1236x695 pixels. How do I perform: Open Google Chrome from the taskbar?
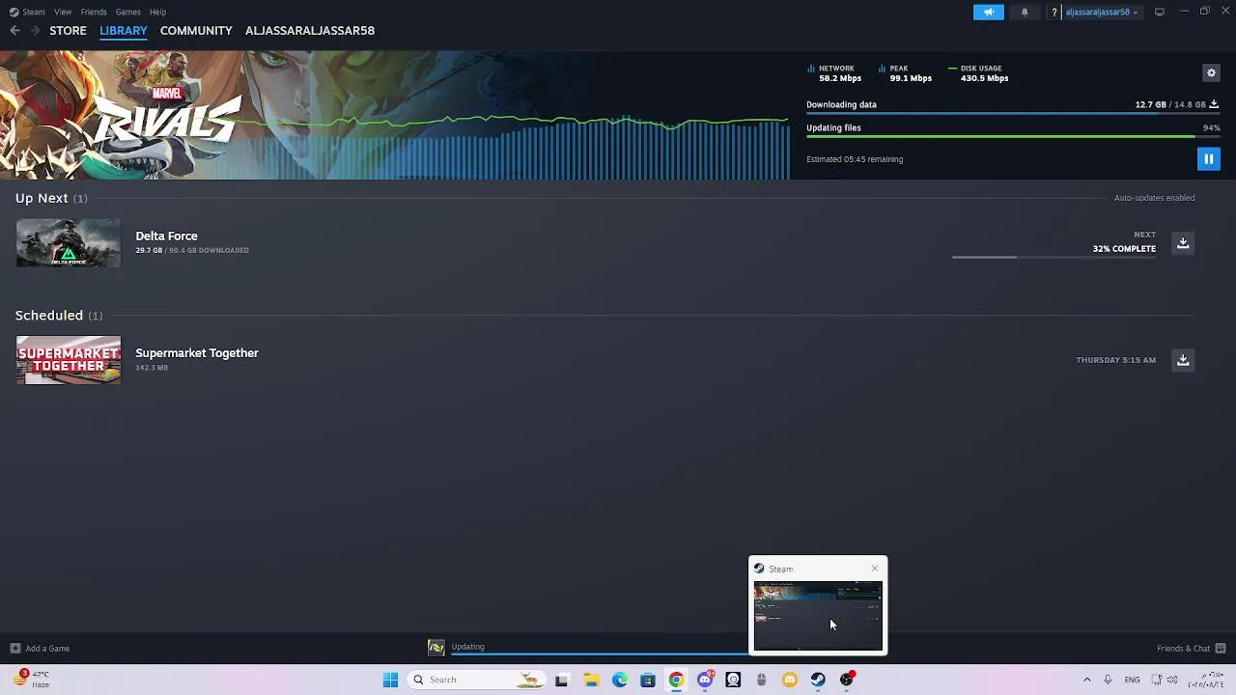pyautogui.click(x=676, y=680)
